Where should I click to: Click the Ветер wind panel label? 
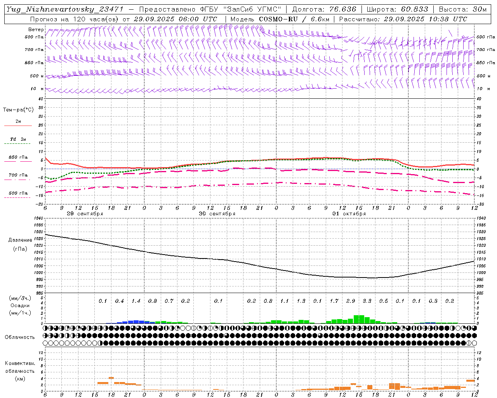point(36,30)
